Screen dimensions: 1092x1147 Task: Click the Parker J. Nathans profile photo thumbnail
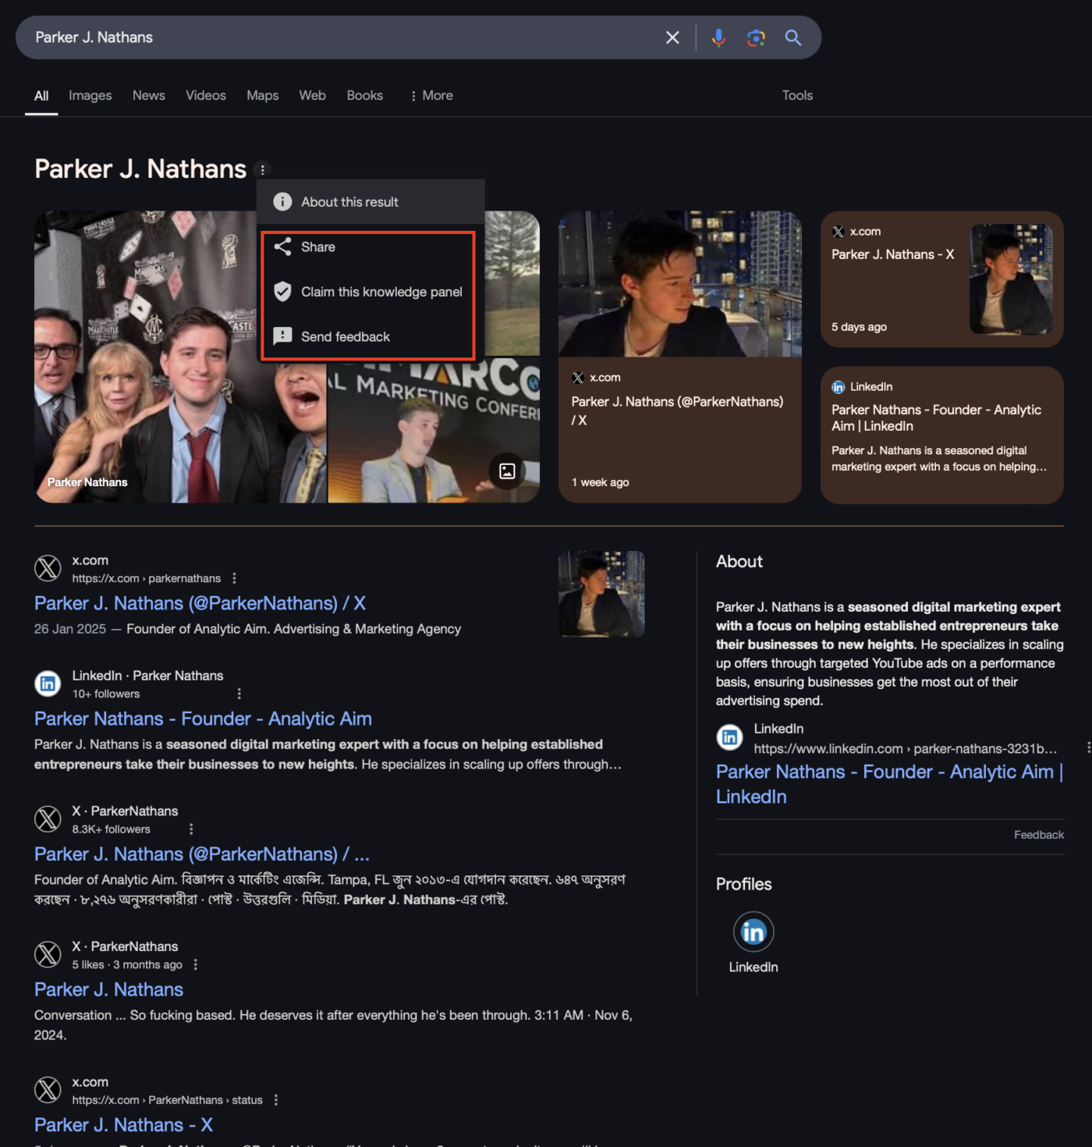pyautogui.click(x=601, y=594)
